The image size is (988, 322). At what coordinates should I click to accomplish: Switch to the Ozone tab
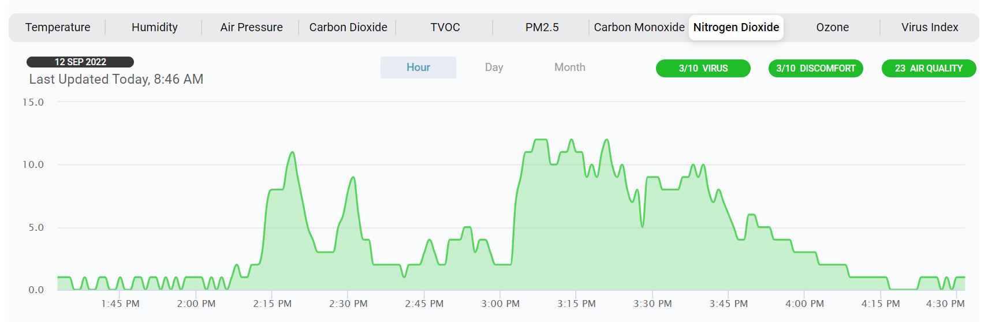pos(832,27)
